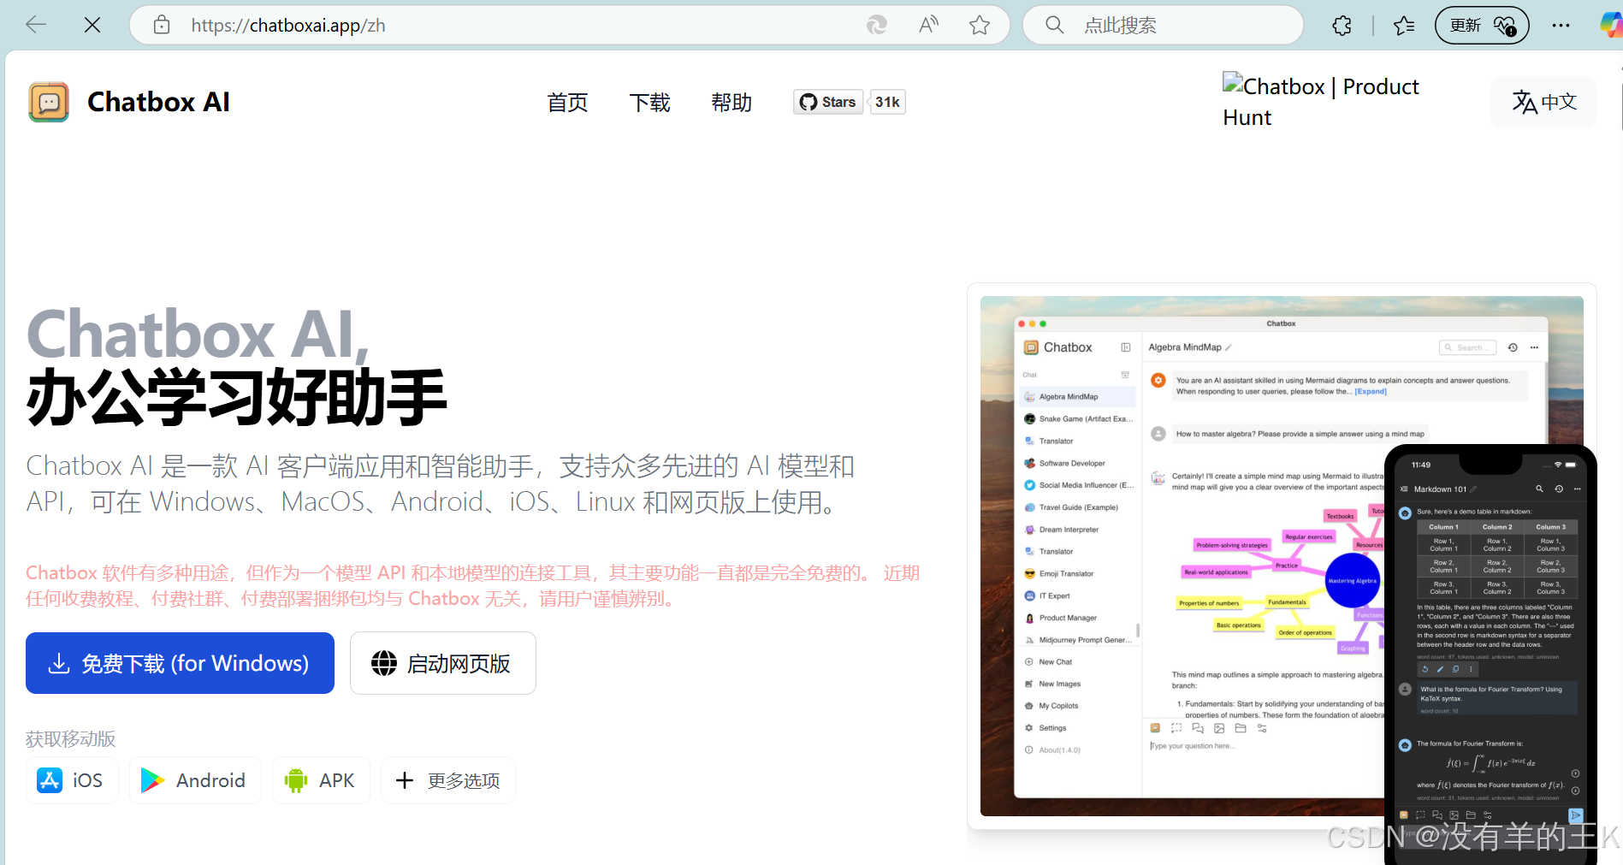
Task: Click the APK download button
Action: click(x=321, y=780)
